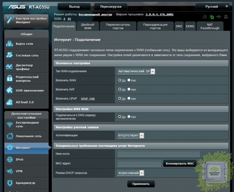Open the Тип WAN-подключения dropdown
Screen dimensions: 234x192
coord(136,71)
